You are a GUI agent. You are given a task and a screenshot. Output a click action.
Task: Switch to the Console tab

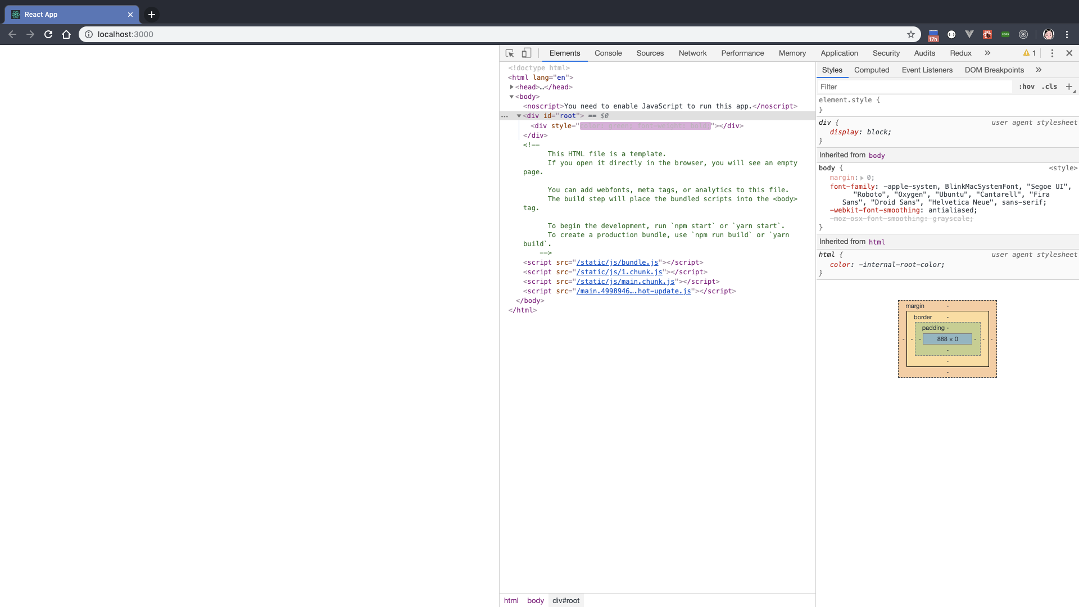coord(608,53)
